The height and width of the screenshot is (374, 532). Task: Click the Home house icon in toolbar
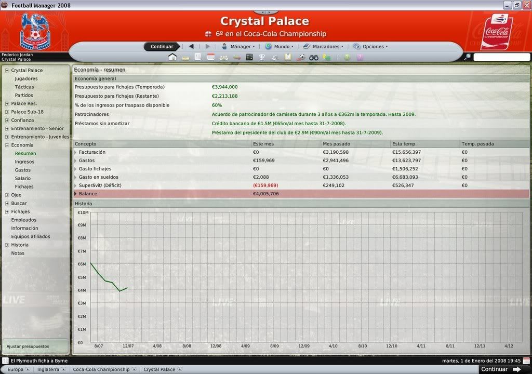pos(172,57)
